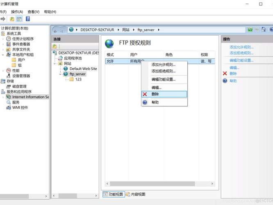273x205 pixels.
Task: Expand the 任务计划程序 tree node
Action: [3, 39]
